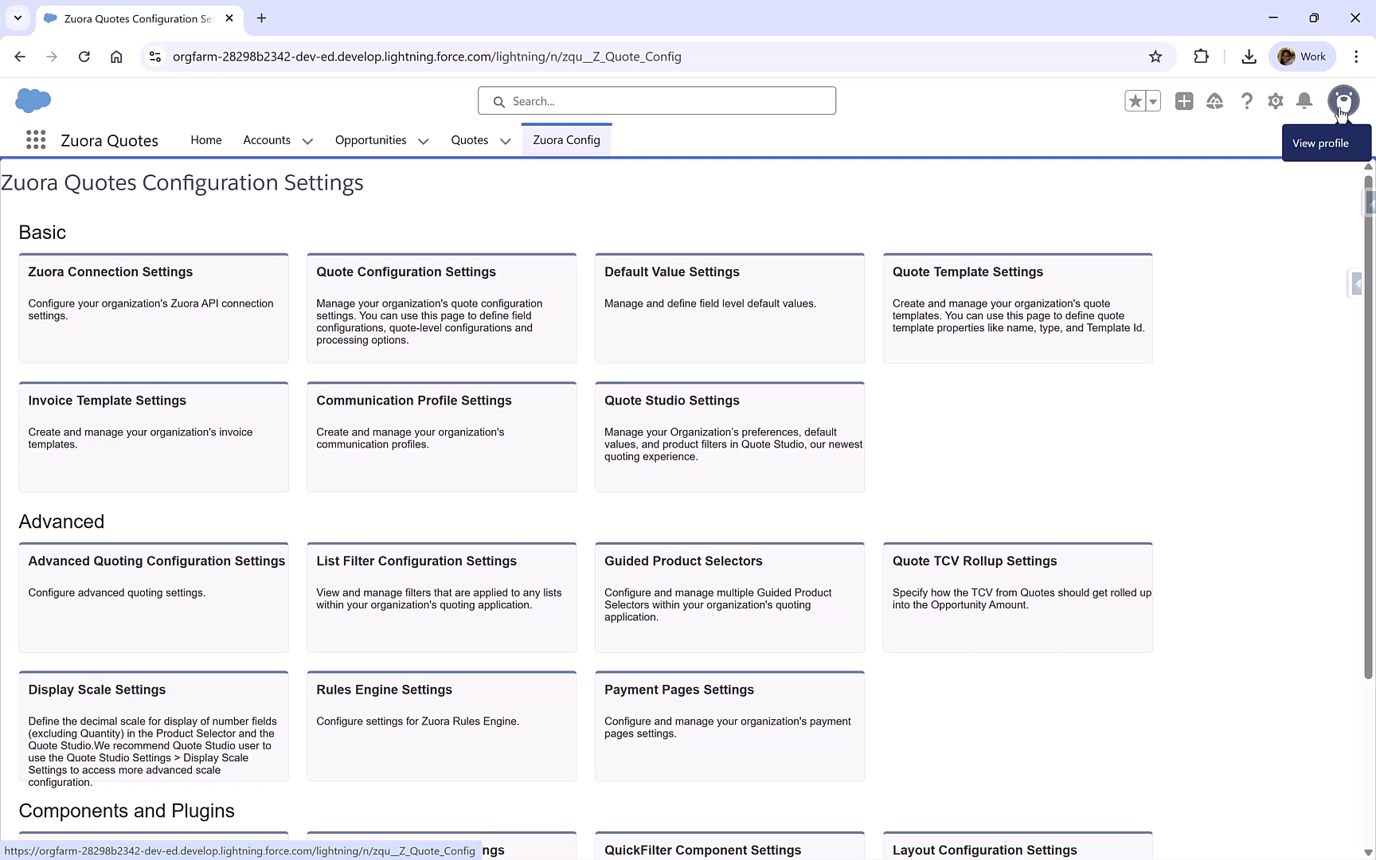
Task: Open the Opportunities tab dropdown
Action: click(x=423, y=141)
